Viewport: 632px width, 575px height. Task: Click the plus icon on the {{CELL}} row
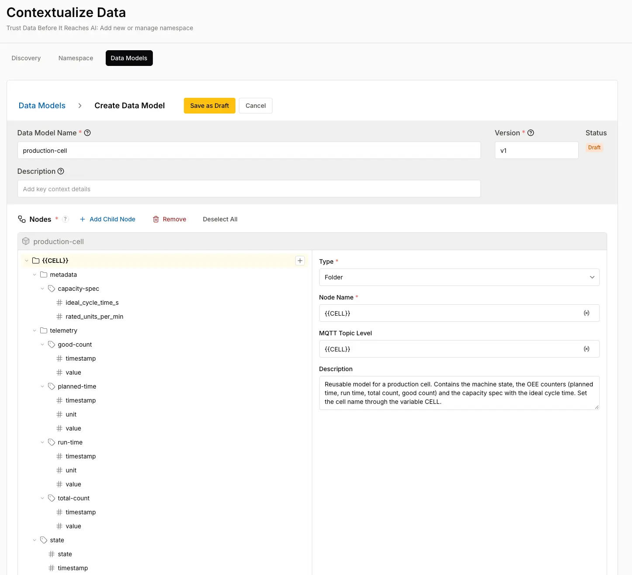click(x=300, y=261)
